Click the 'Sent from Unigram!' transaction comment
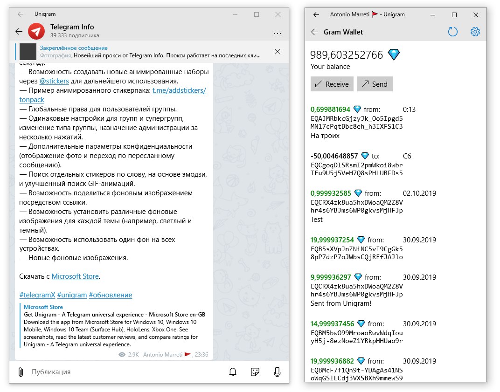 [x=341, y=303]
